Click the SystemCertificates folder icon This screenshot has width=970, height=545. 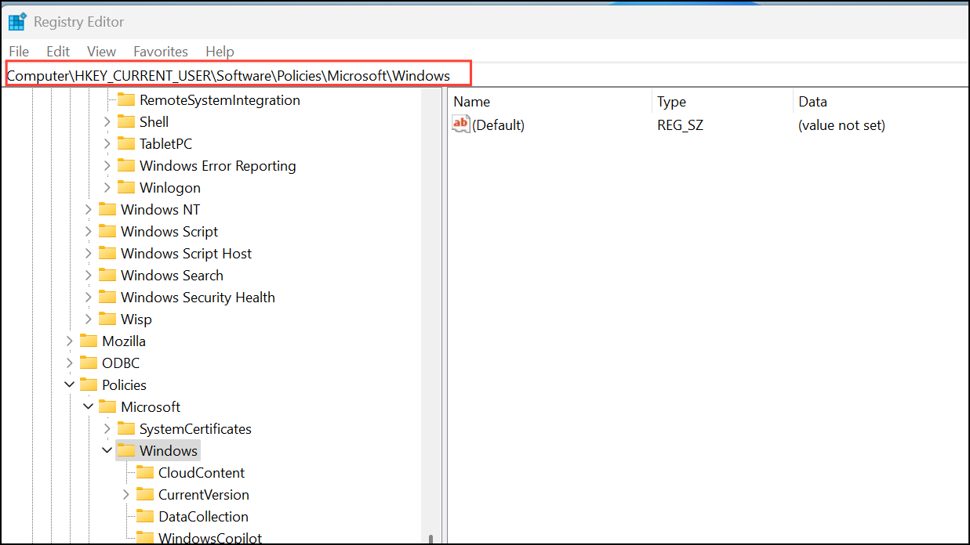click(x=126, y=429)
